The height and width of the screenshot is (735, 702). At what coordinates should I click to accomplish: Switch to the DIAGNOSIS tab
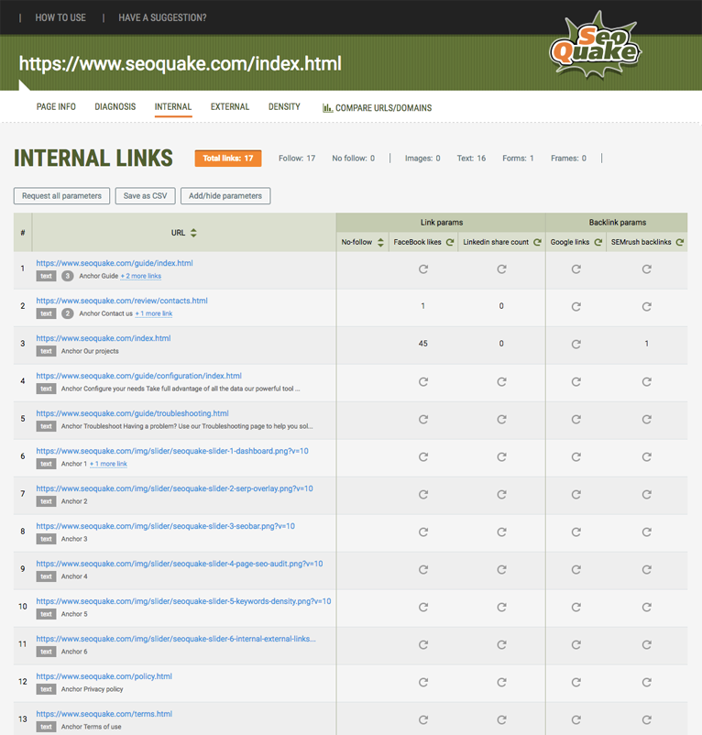pos(115,107)
